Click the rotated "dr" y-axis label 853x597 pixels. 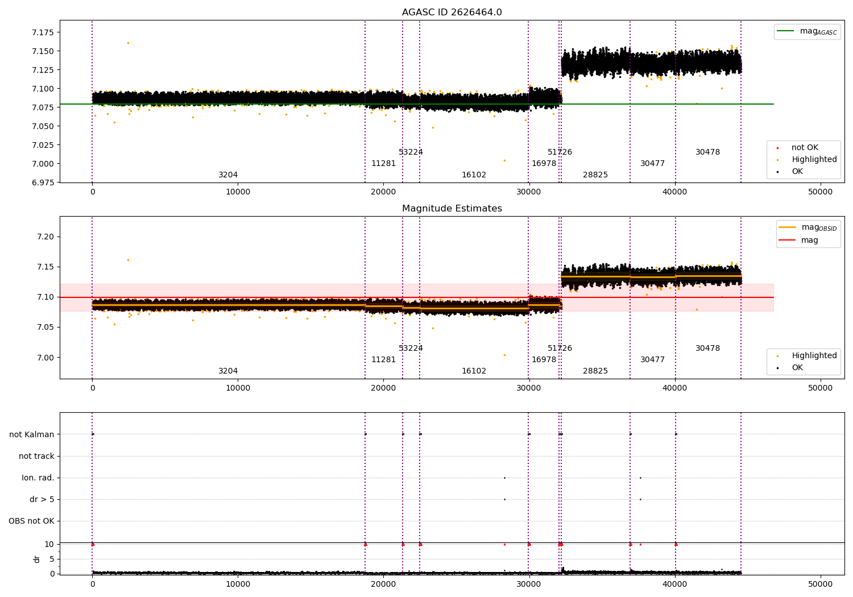click(x=37, y=559)
